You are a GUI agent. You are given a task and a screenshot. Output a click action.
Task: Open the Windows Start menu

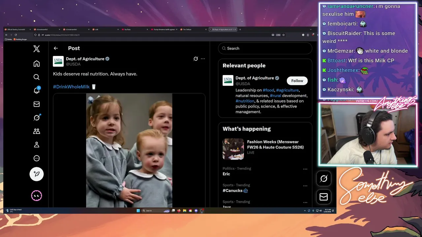point(138,211)
